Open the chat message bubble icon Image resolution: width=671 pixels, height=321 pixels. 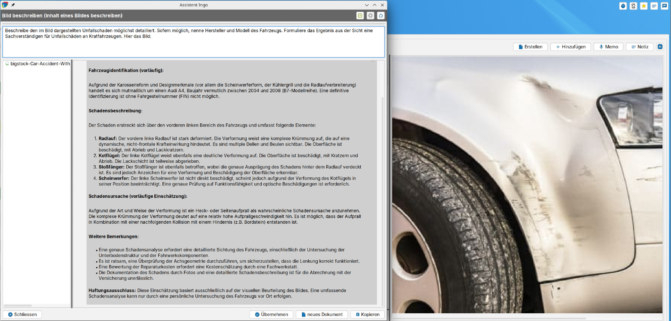(x=664, y=6)
